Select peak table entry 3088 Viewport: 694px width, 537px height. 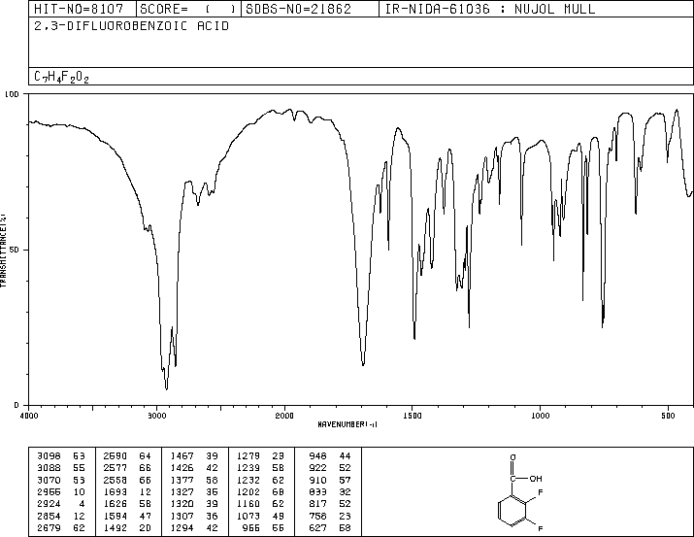61,468
